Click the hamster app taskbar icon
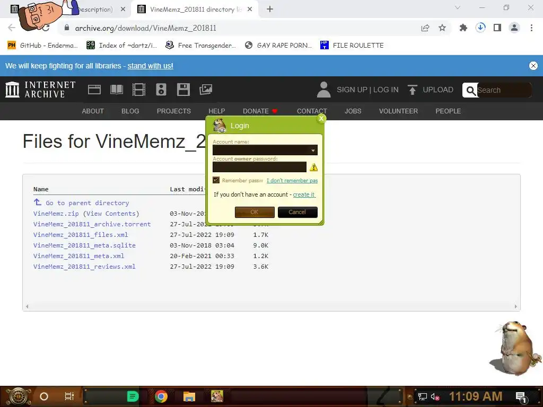543x407 pixels. pos(217,396)
